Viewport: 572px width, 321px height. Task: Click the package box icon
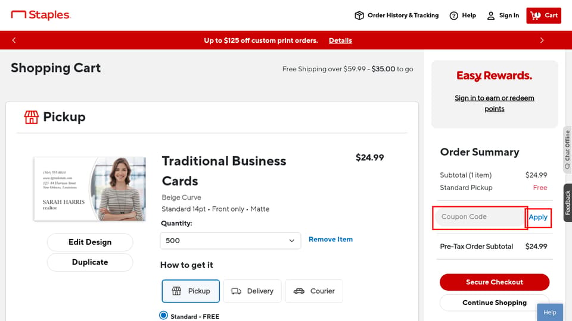tap(359, 15)
